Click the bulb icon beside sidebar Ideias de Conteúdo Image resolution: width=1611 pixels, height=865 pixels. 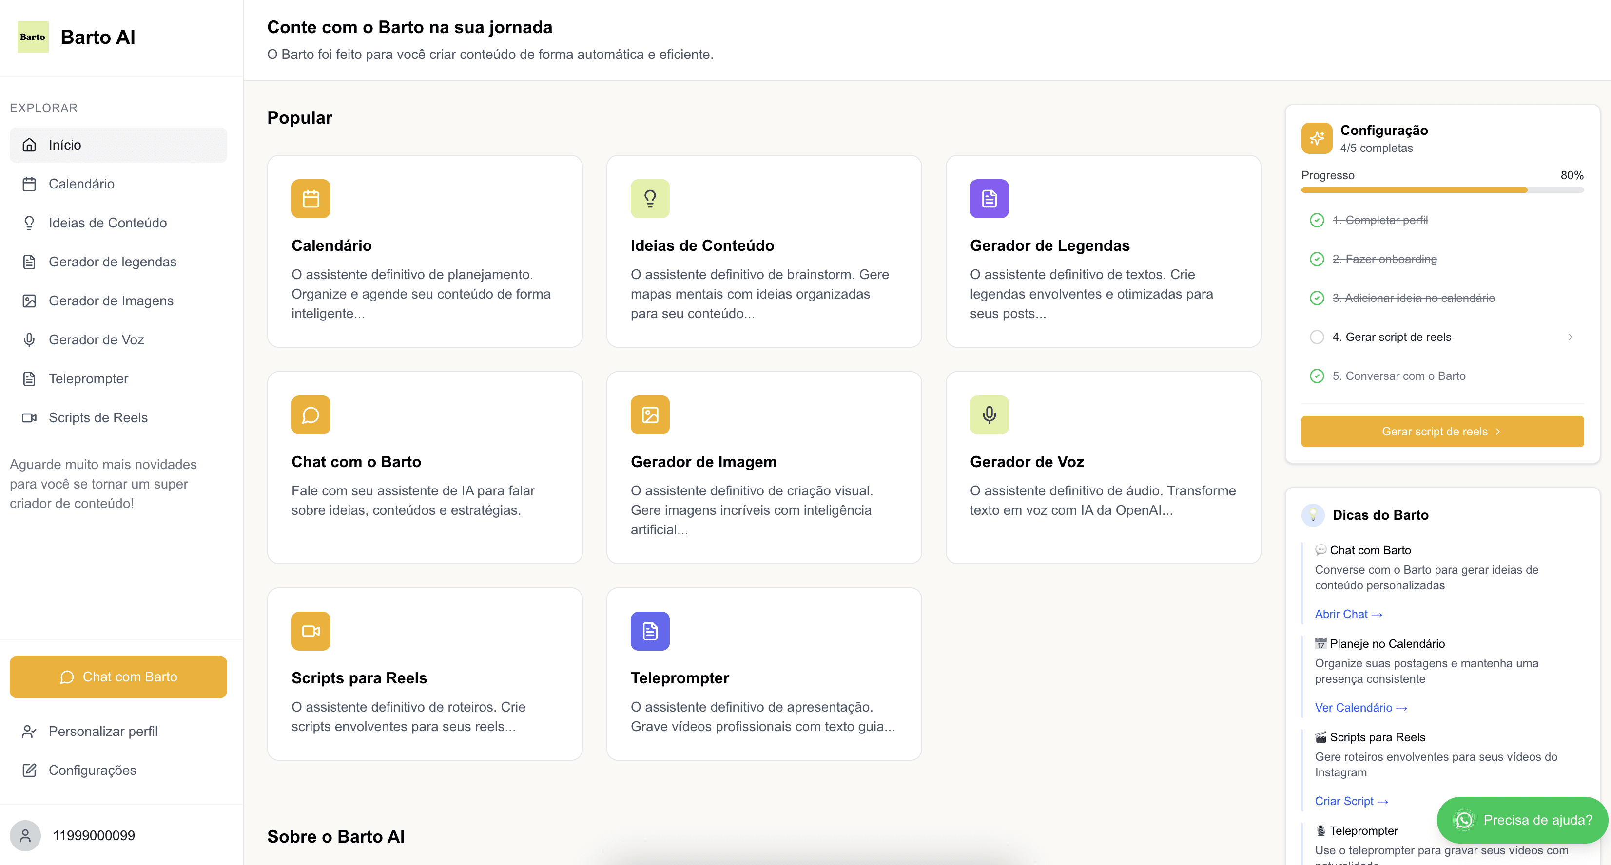point(29,223)
